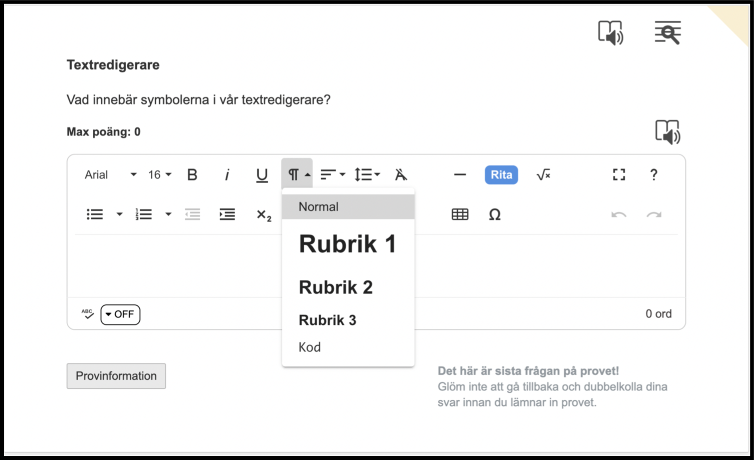
Task: Select Rubrik 1 heading format
Action: [348, 244]
